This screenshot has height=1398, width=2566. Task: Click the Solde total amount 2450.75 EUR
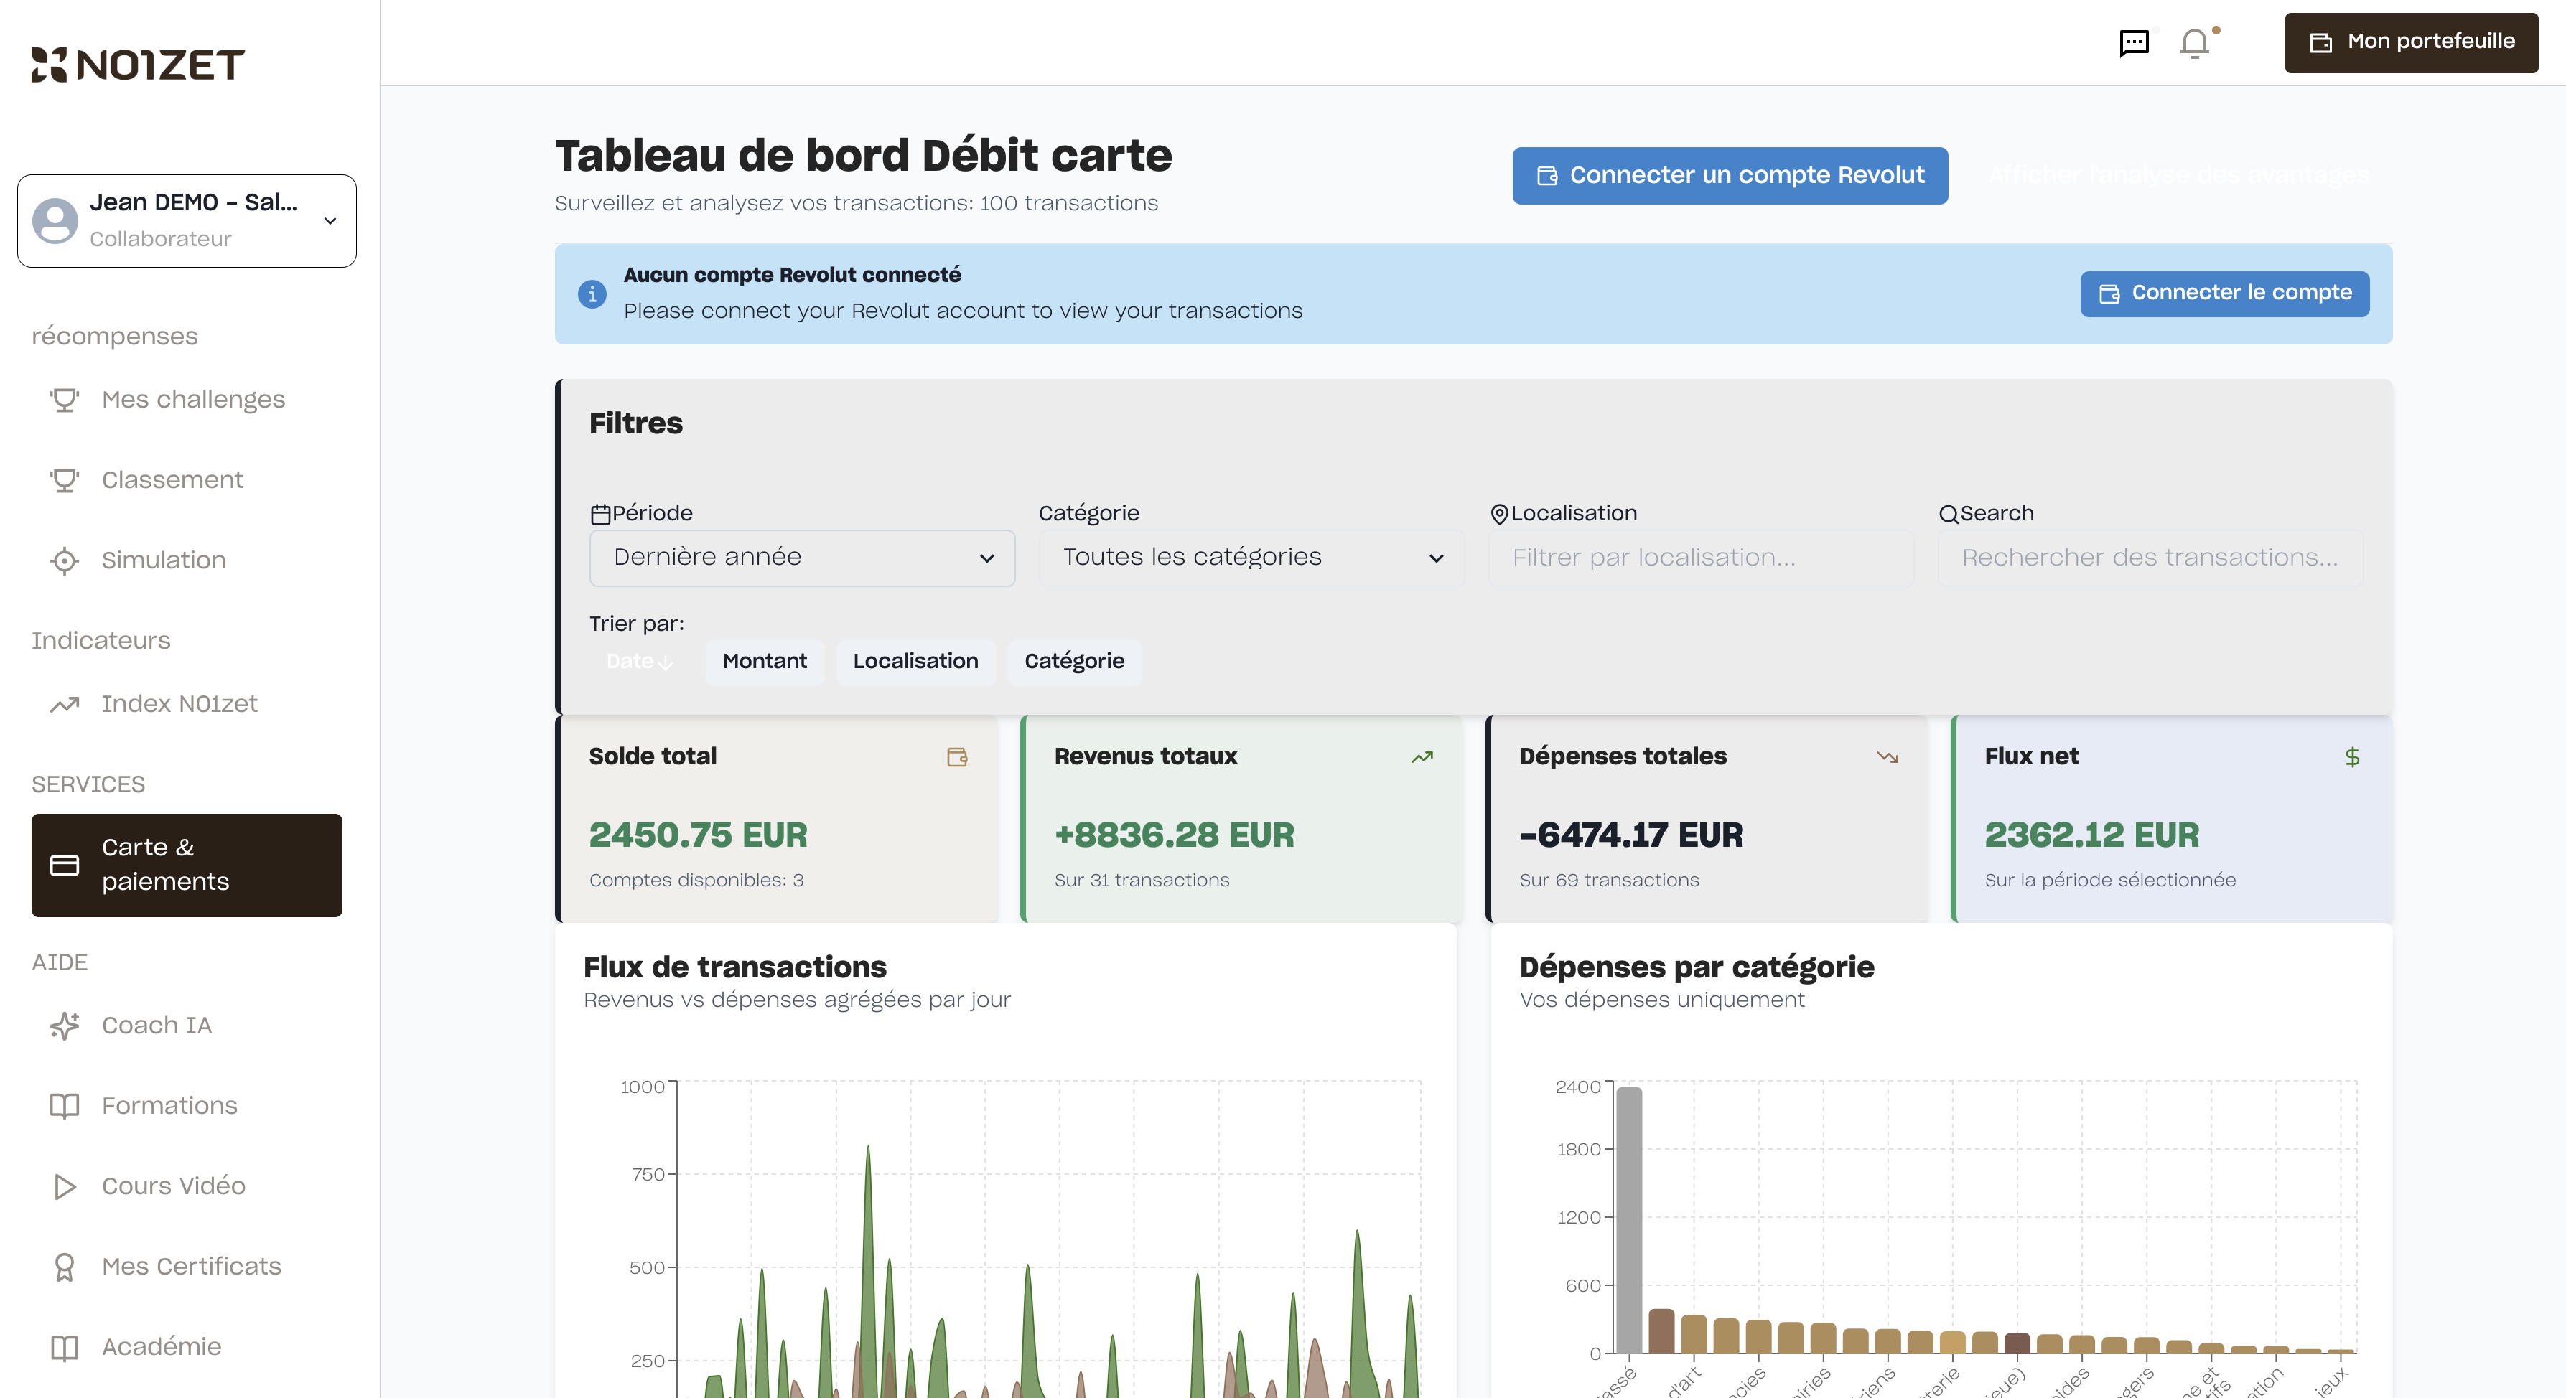tap(699, 835)
